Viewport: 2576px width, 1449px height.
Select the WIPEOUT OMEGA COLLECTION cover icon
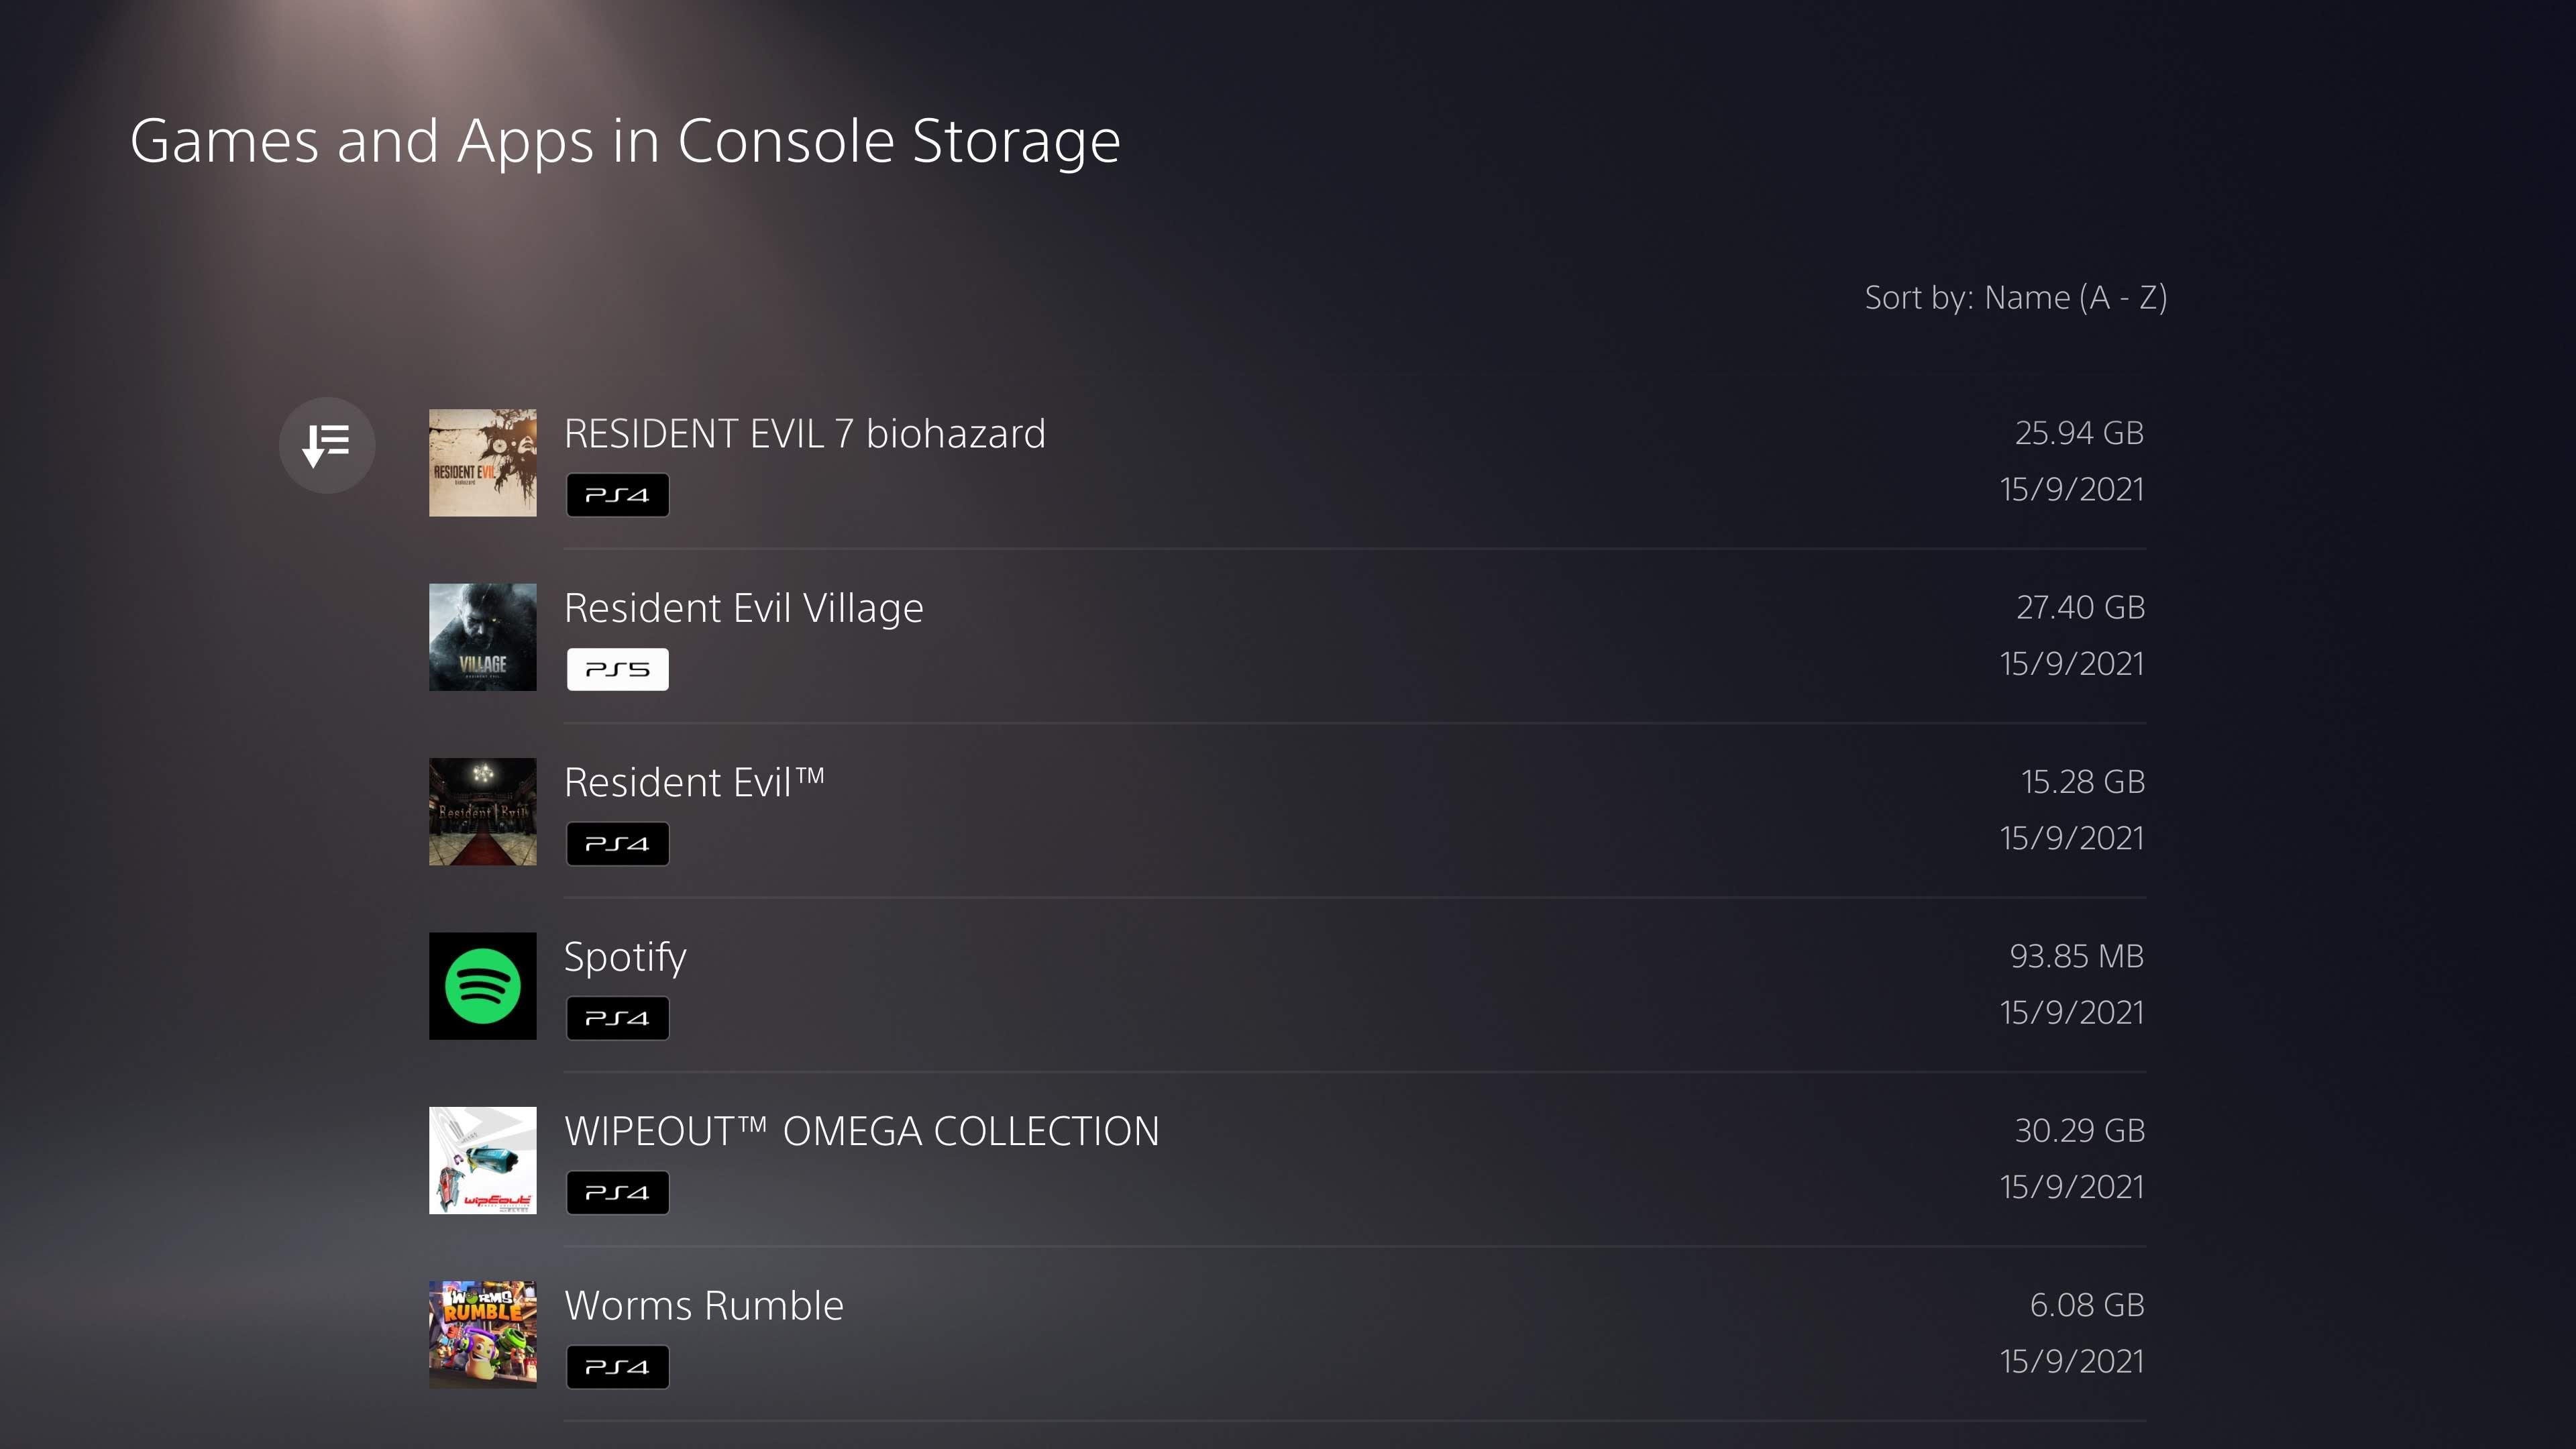[482, 1160]
